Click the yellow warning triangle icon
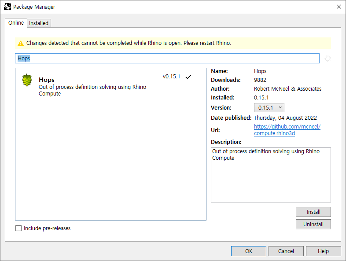346x261 pixels. tap(21, 43)
